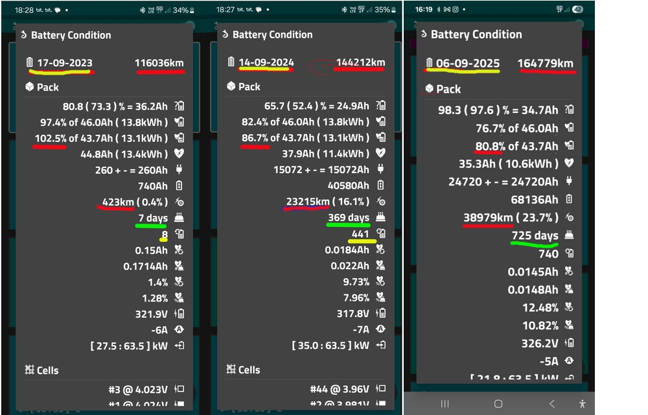Tap cake icon beside 725 days
Image resolution: width=648 pixels, height=415 pixels.
tap(569, 235)
